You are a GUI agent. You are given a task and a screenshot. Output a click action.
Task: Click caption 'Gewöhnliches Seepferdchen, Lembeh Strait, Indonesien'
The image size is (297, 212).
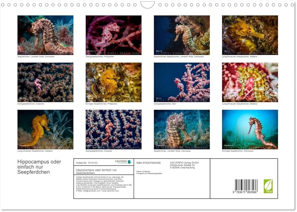tap(179, 57)
